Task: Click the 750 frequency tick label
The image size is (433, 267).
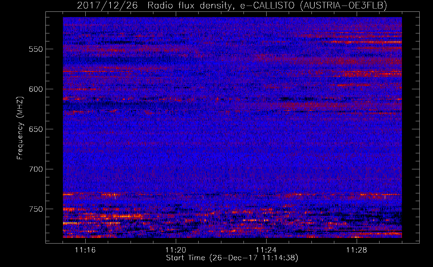Action: 36,209
